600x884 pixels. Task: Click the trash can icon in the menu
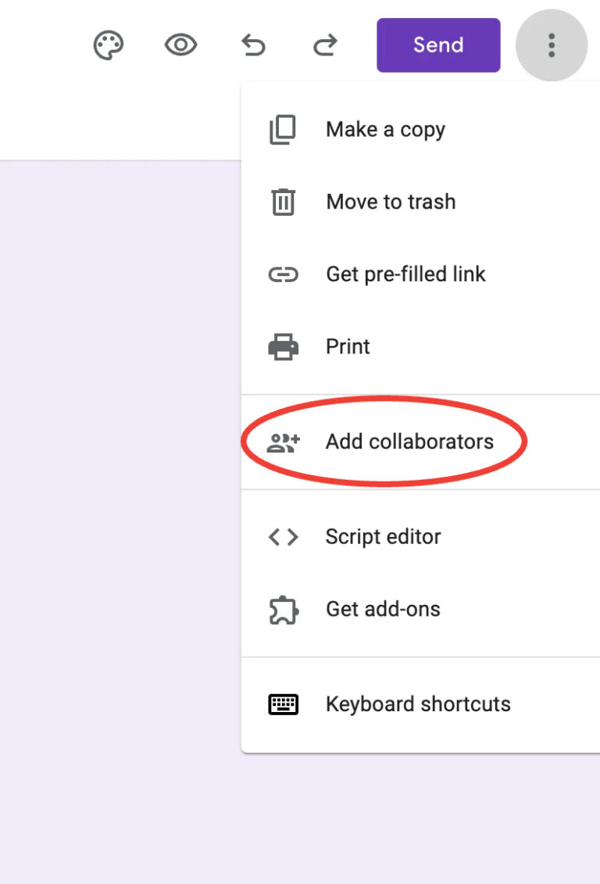tap(283, 202)
